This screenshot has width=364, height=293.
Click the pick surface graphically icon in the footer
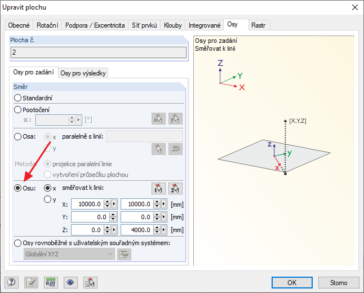[90, 282]
